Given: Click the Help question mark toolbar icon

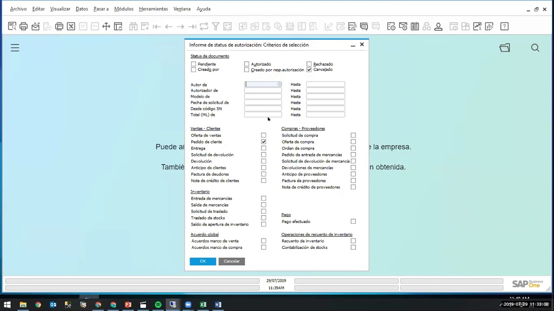Looking at the screenshot, I should [x=504, y=26].
